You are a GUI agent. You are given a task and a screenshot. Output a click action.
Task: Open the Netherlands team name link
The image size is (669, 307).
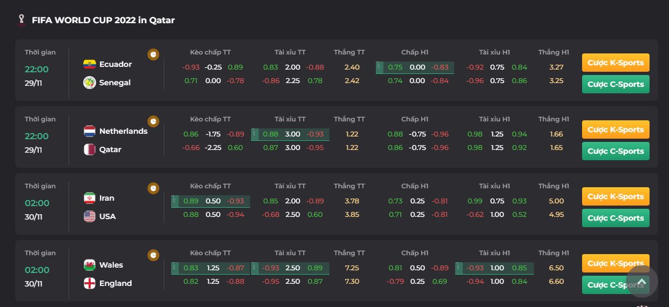[x=123, y=131]
